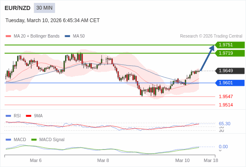The image size is (246, 167).
Task: Click the 9MA legend label
Action: click(x=38, y=116)
